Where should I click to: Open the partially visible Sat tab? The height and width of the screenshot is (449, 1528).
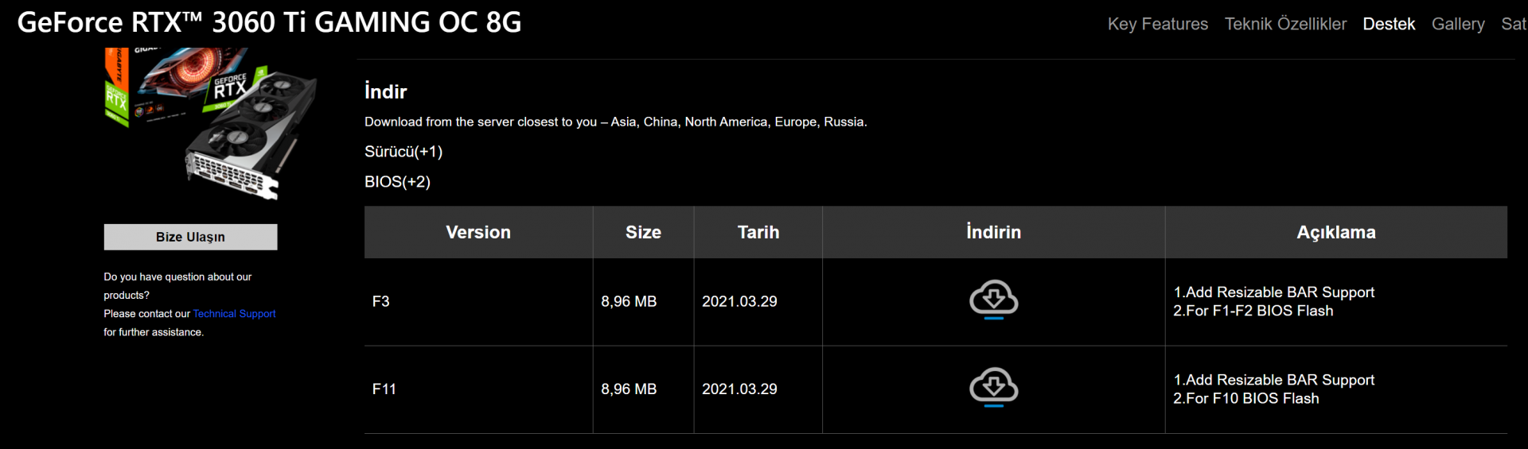[1514, 24]
